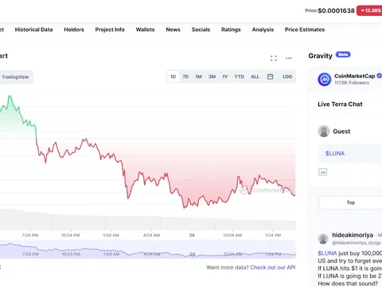Follow the Check out our API link
382x287 pixels.
click(x=273, y=267)
